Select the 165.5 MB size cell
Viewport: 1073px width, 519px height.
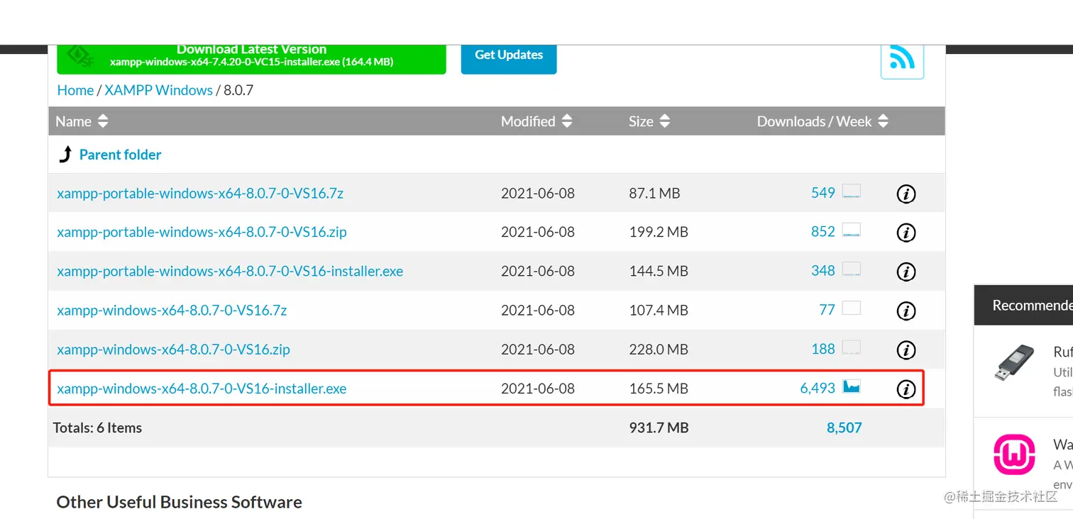tap(659, 388)
